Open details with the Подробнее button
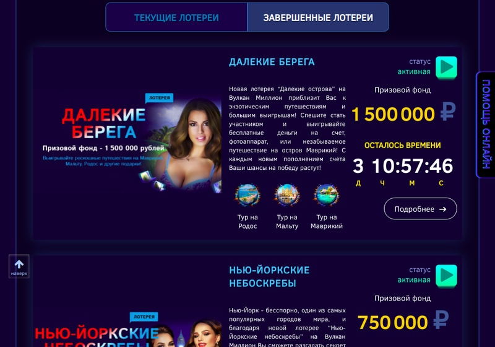This screenshot has width=495, height=347. coord(420,209)
